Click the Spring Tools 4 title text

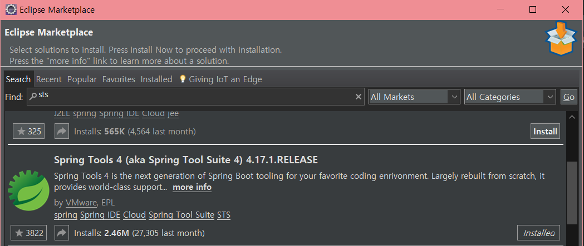tap(186, 160)
